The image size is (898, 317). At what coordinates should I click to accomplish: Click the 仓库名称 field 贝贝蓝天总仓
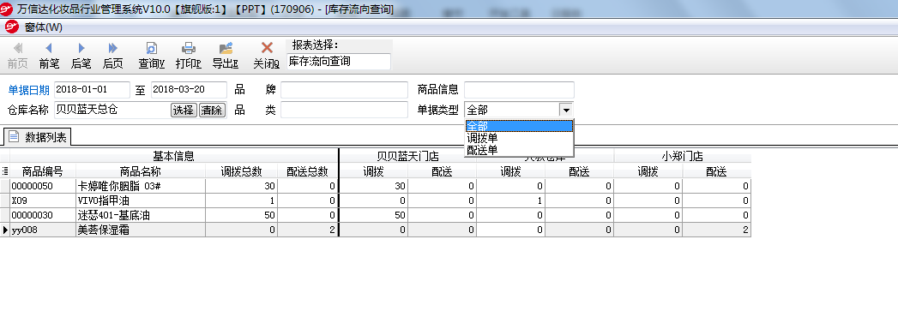[112, 110]
